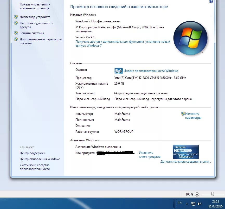Adjust the zoom slider handle

coord(213,194)
